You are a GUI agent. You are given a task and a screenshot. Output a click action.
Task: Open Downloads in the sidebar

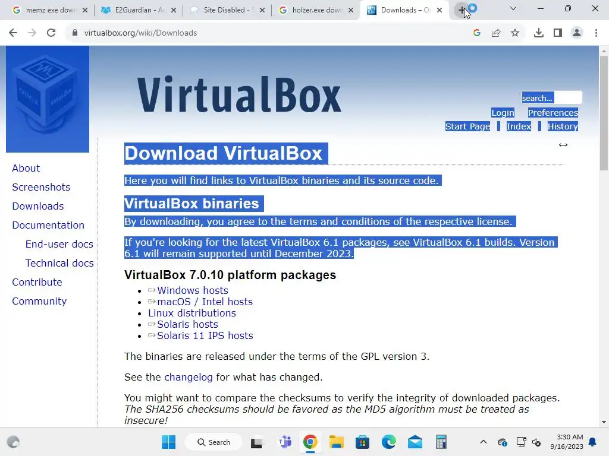tap(37, 206)
